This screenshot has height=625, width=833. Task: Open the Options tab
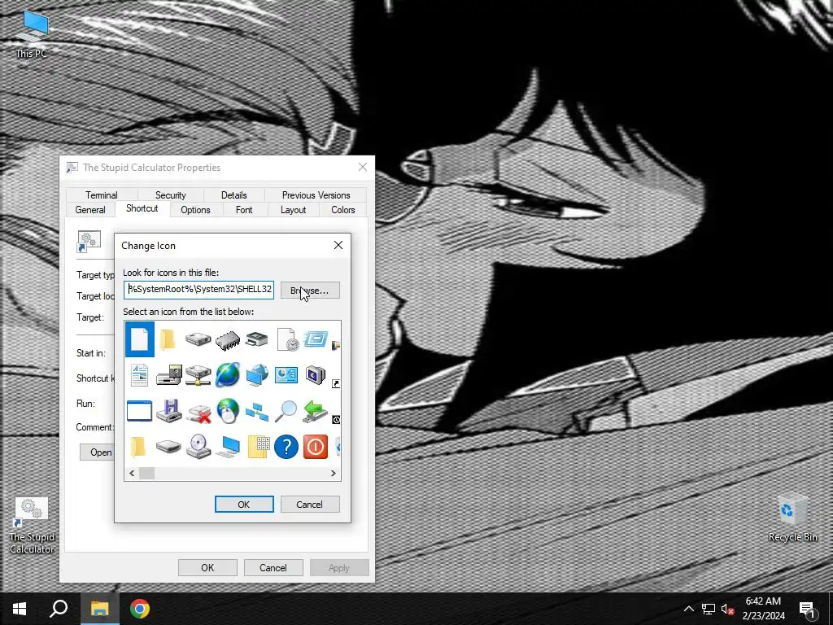click(195, 210)
